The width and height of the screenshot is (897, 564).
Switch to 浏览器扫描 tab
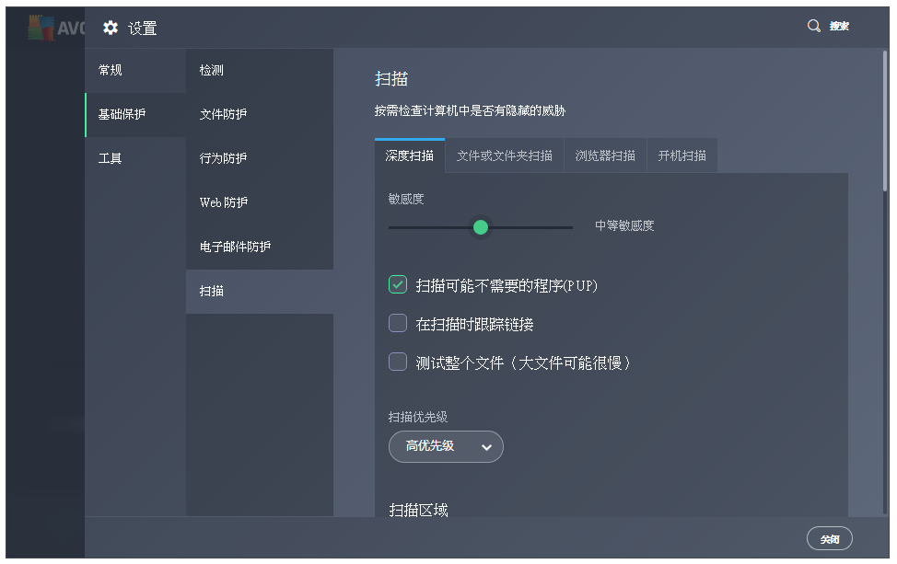click(605, 155)
